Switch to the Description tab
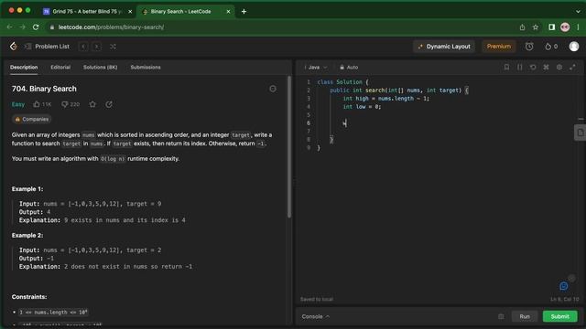Viewport: 586px width, 329px height. (24, 67)
